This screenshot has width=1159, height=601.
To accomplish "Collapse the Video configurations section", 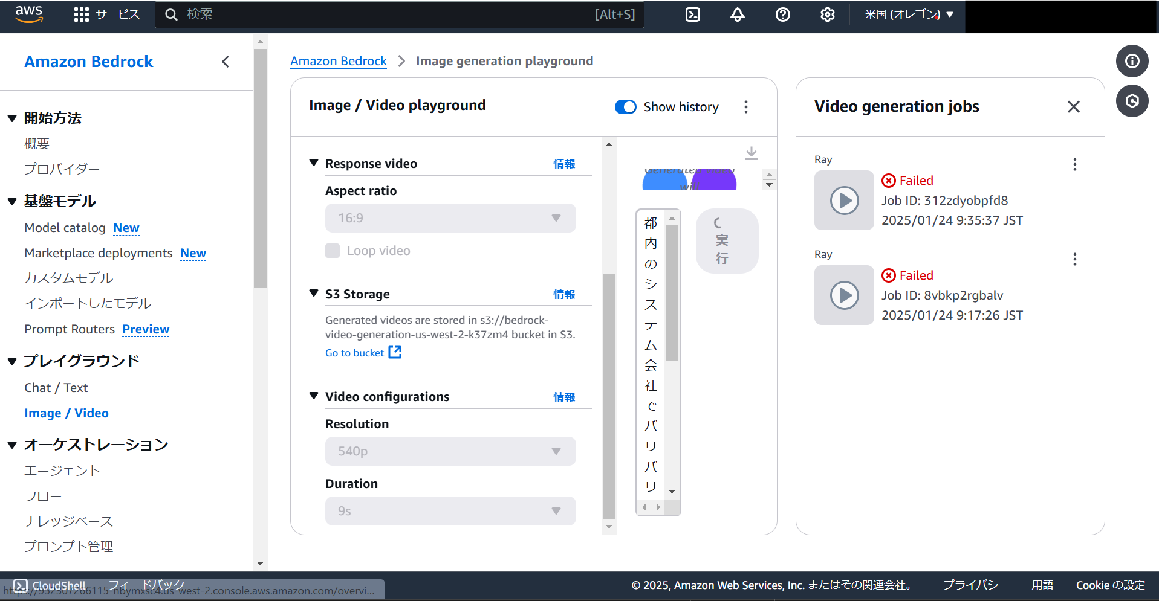I will click(314, 396).
